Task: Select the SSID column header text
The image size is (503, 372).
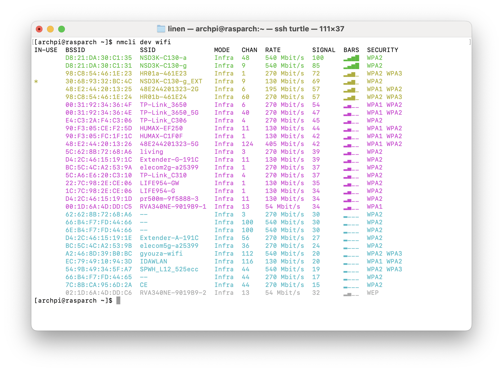Action: click(148, 50)
